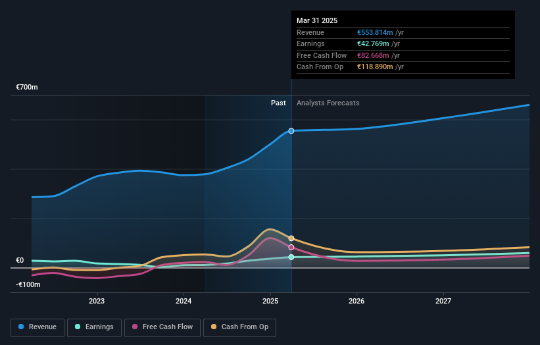Click the €0 y-axis label

20,261
